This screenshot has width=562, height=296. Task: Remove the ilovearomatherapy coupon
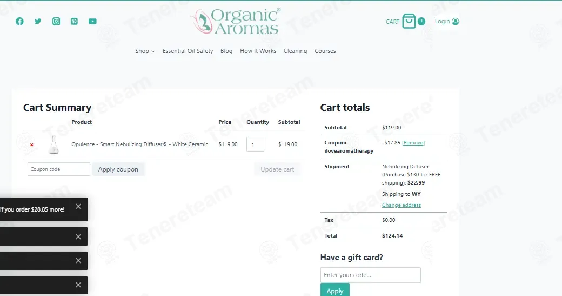point(413,143)
